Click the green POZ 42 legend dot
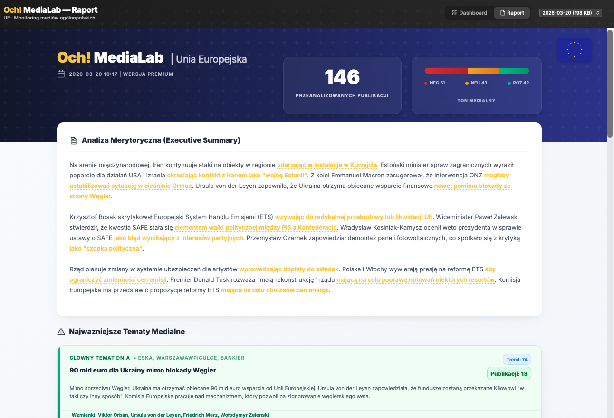This screenshot has height=418, width=614. point(509,83)
